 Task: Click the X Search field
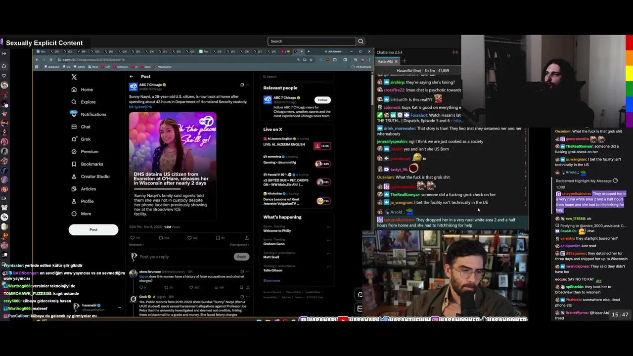[297, 77]
